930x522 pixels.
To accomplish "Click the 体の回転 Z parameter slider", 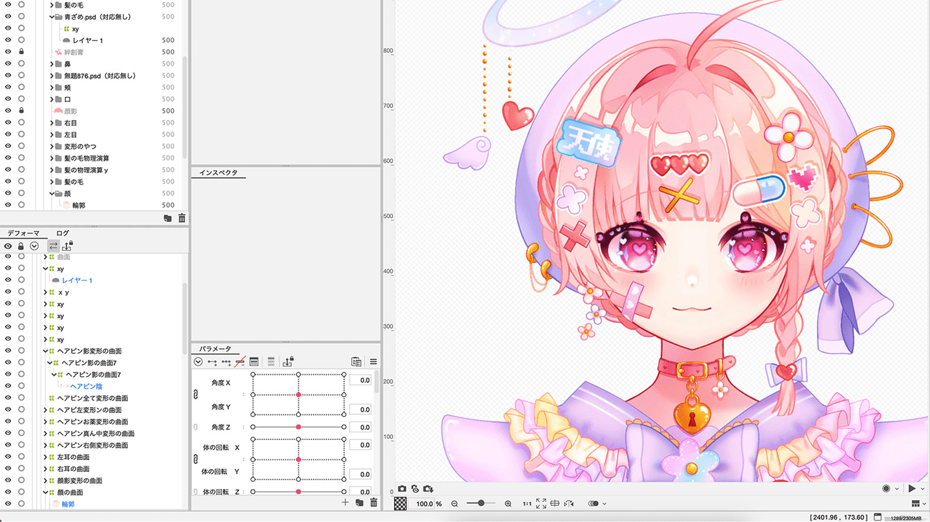I will [298, 492].
